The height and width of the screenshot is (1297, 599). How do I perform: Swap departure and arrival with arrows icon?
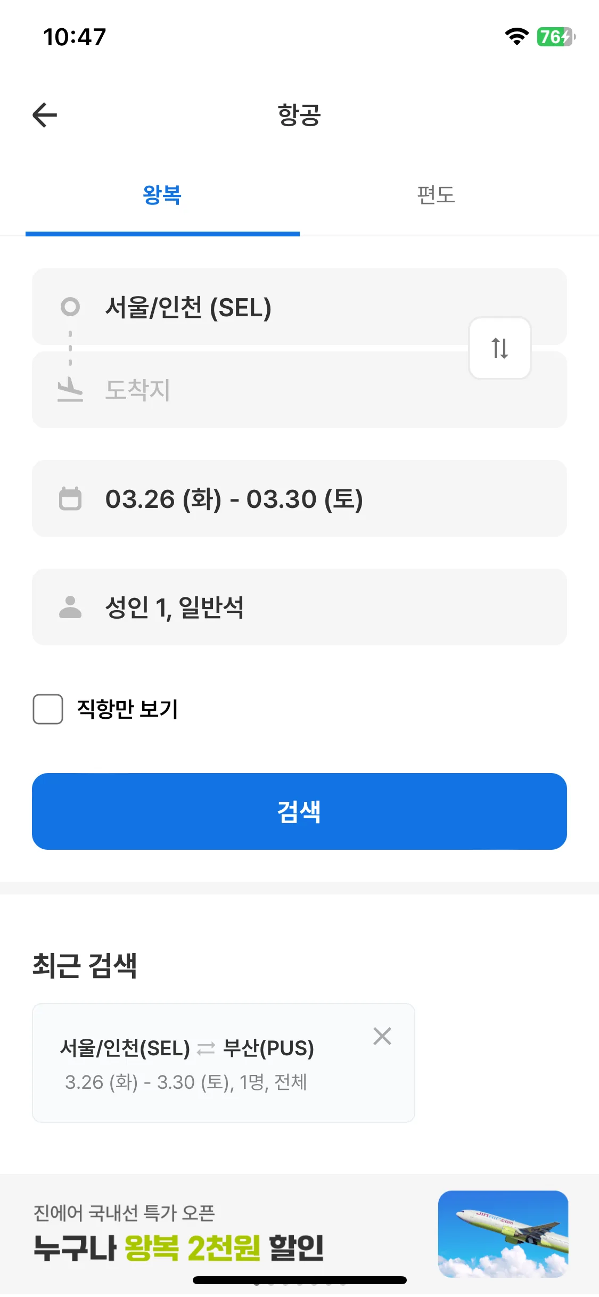[x=499, y=348]
